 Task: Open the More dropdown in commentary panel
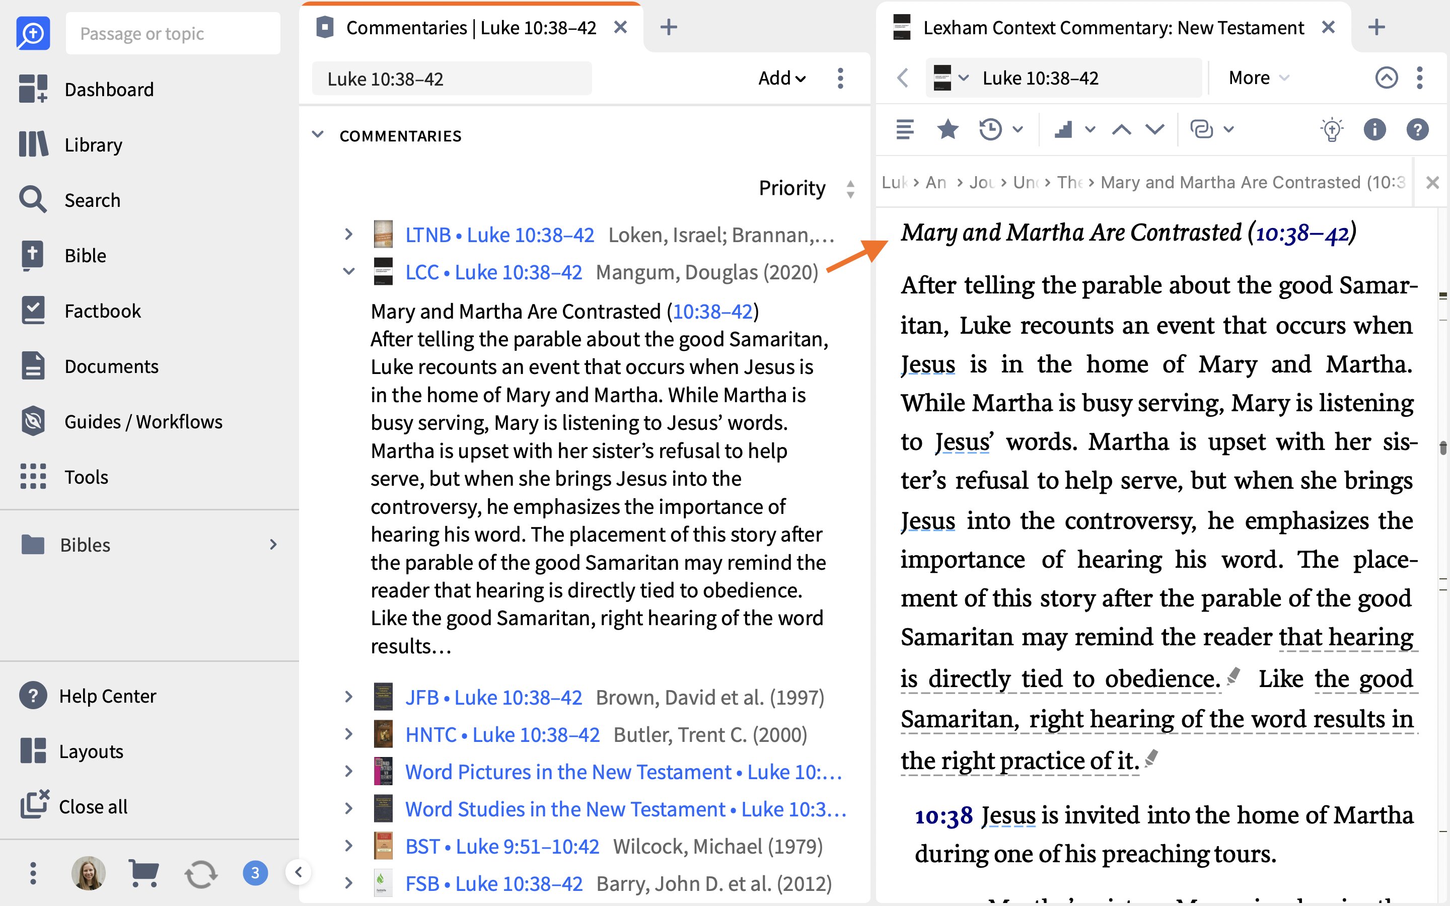click(x=1259, y=78)
